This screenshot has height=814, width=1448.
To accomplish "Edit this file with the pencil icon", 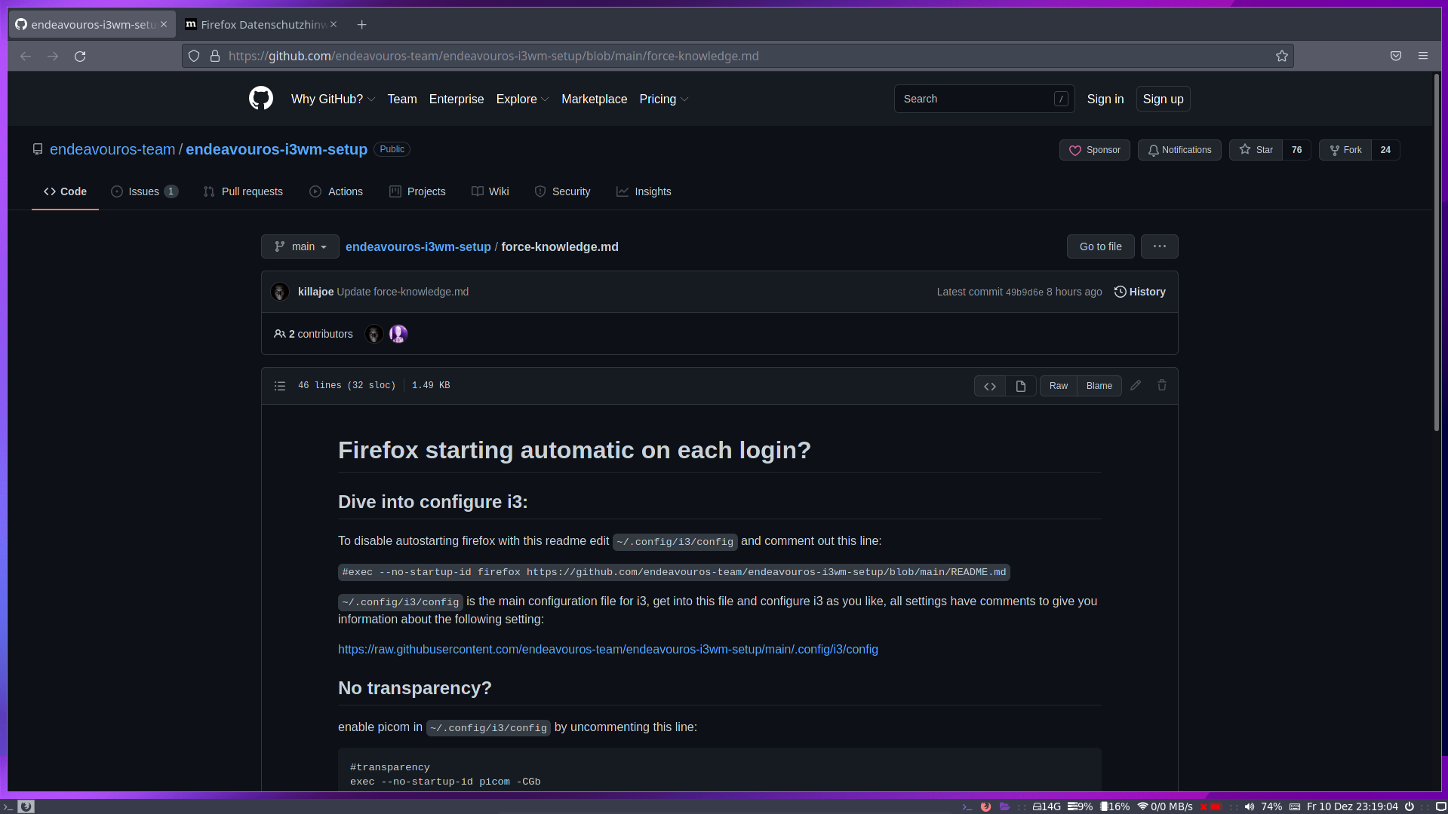I will (1136, 385).
